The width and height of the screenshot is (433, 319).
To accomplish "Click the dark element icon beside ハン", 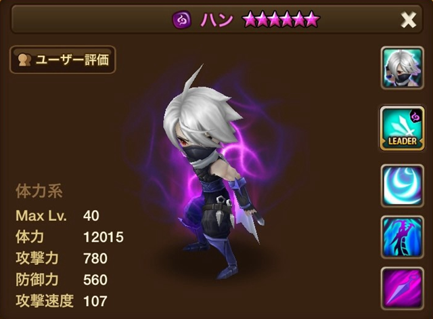I will pos(182,20).
